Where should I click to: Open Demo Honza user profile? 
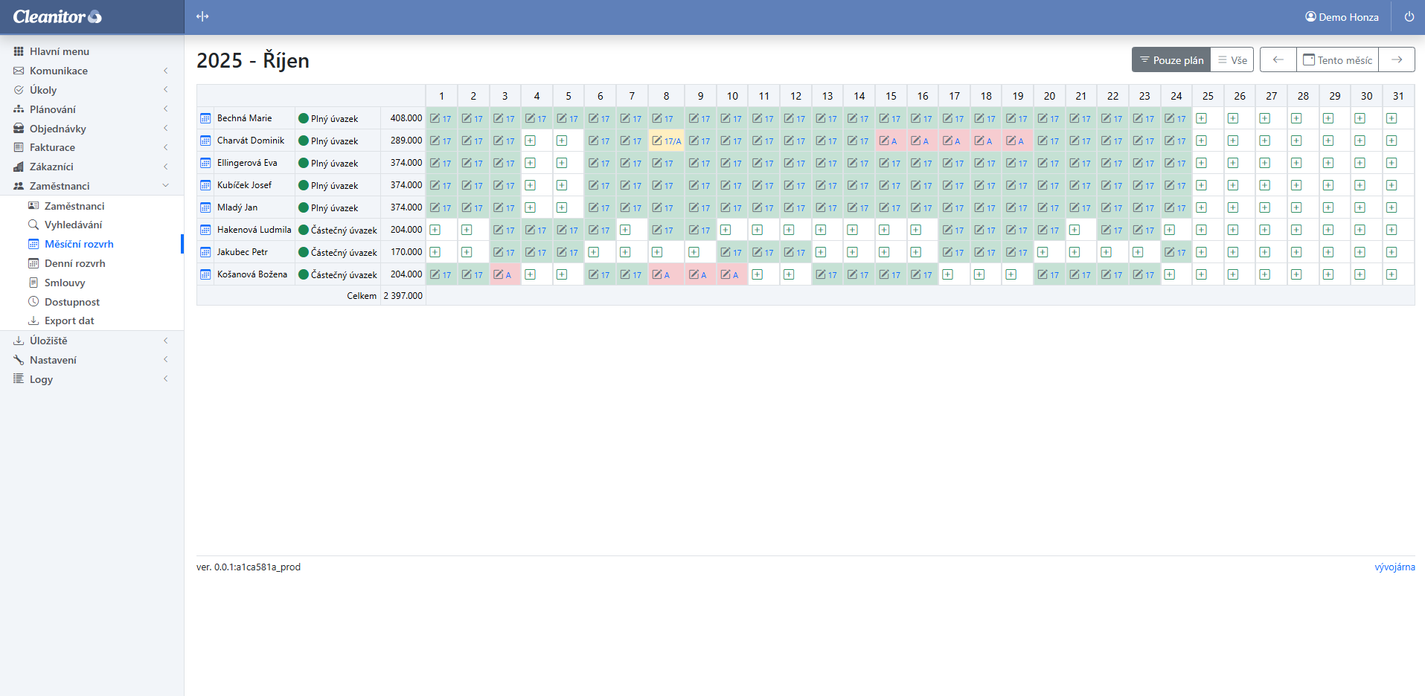click(x=1342, y=16)
